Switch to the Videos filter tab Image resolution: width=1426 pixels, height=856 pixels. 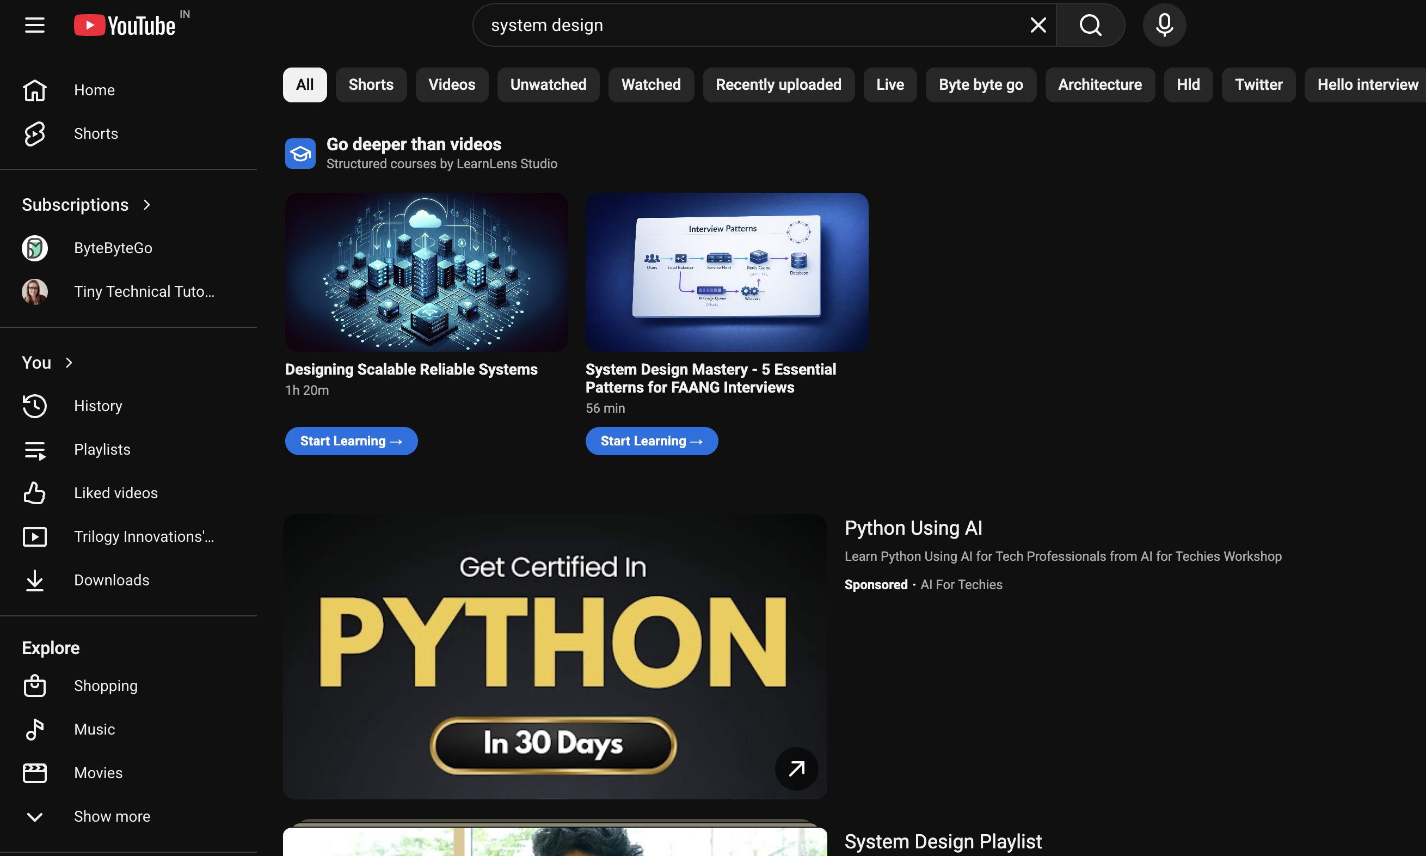pyautogui.click(x=451, y=85)
